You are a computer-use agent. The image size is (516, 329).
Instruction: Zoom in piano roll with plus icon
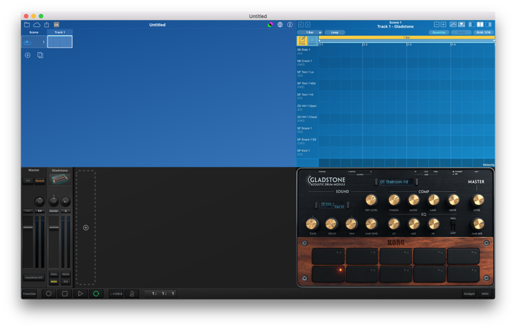[x=444, y=24]
